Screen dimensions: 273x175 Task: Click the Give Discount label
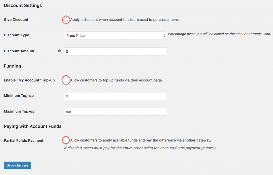(16, 20)
